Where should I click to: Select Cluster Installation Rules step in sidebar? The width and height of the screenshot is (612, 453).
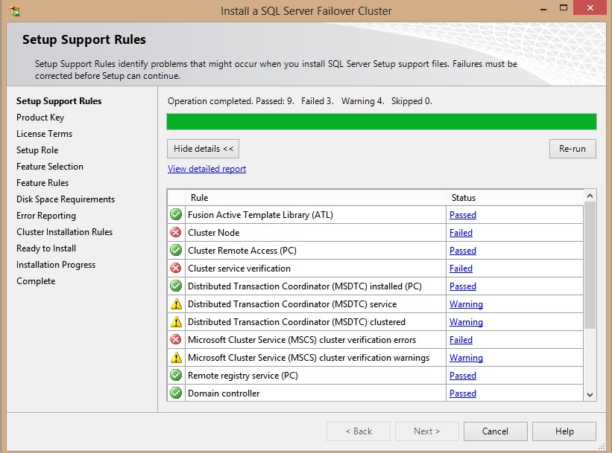64,232
